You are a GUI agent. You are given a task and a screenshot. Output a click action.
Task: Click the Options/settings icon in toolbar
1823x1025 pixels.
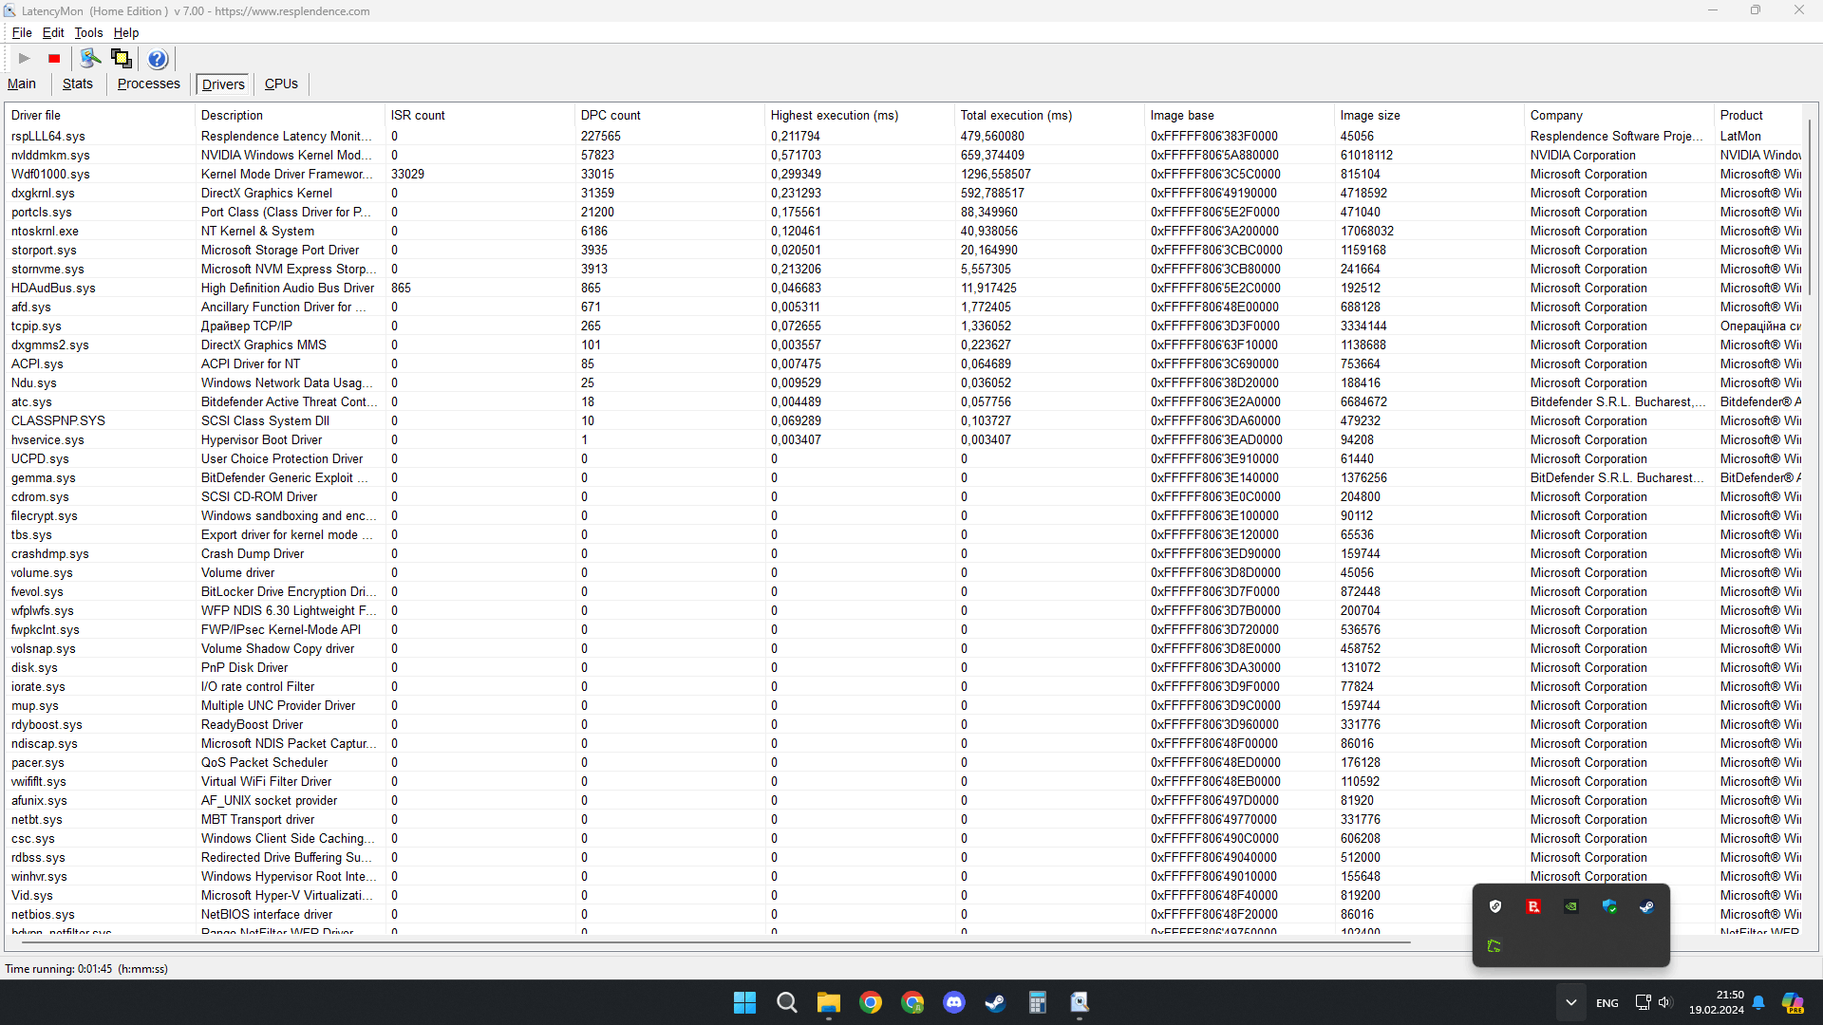click(90, 58)
